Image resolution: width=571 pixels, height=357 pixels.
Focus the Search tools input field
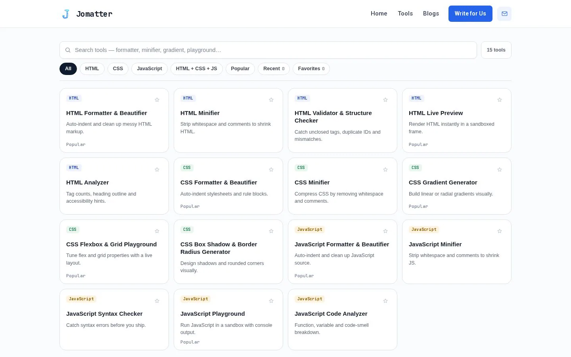[268, 50]
